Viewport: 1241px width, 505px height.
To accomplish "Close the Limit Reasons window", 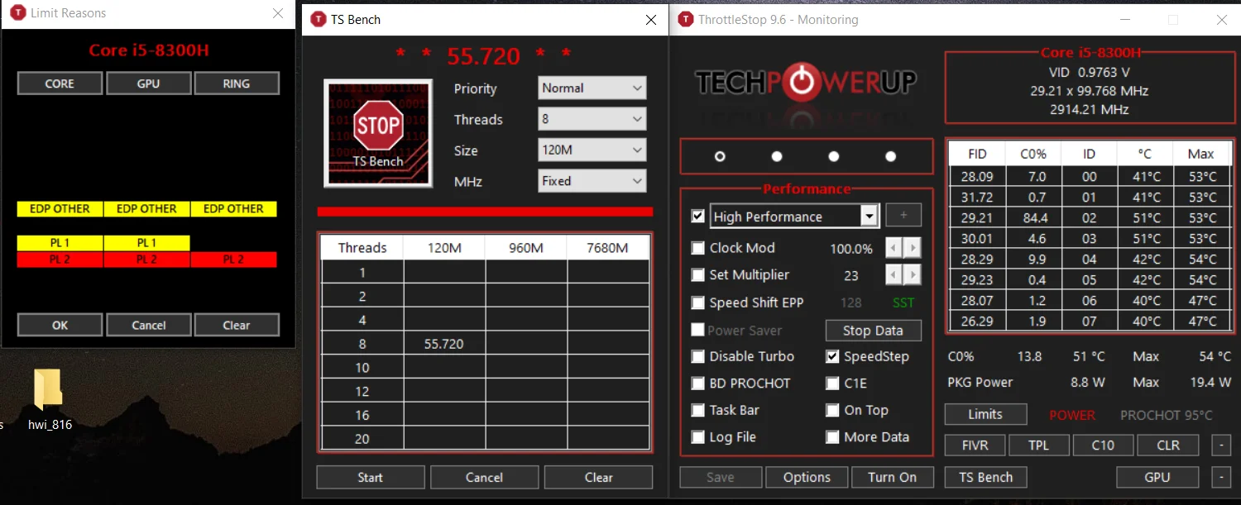I will 278,13.
